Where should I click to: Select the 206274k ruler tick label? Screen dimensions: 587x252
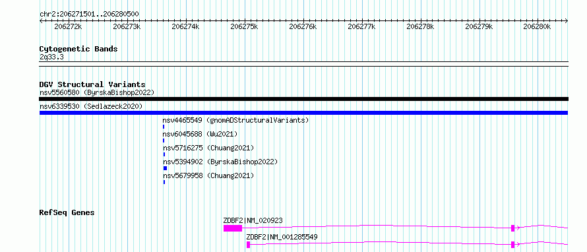185,26
